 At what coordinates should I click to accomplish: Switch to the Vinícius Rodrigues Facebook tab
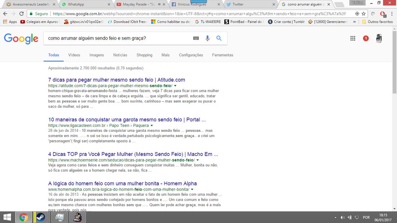click(195, 4)
